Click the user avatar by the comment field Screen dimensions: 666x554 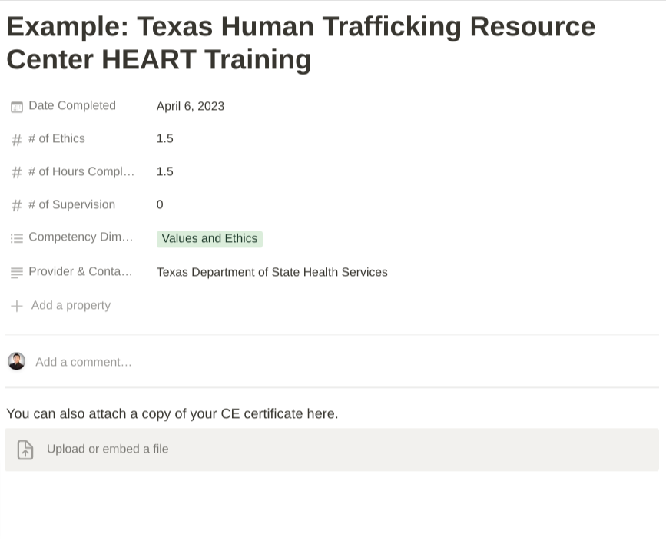click(16, 361)
